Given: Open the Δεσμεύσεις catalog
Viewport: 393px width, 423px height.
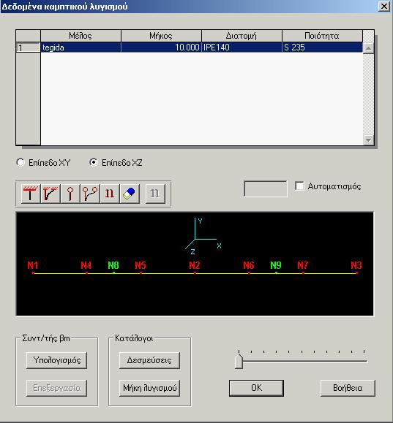Looking at the screenshot, I should (149, 360).
